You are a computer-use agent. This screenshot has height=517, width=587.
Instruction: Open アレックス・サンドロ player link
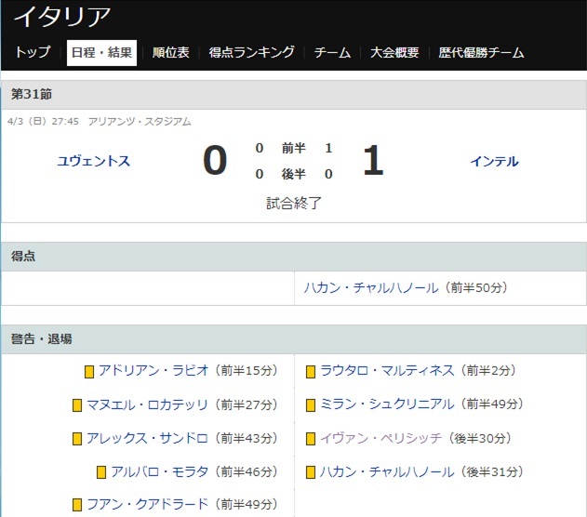(x=148, y=438)
